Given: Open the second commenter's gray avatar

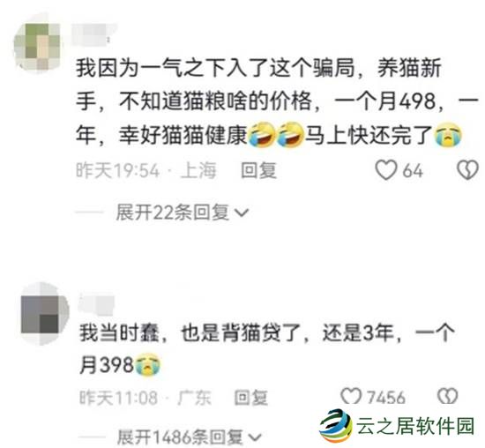Looking at the screenshot, I should [x=43, y=313].
